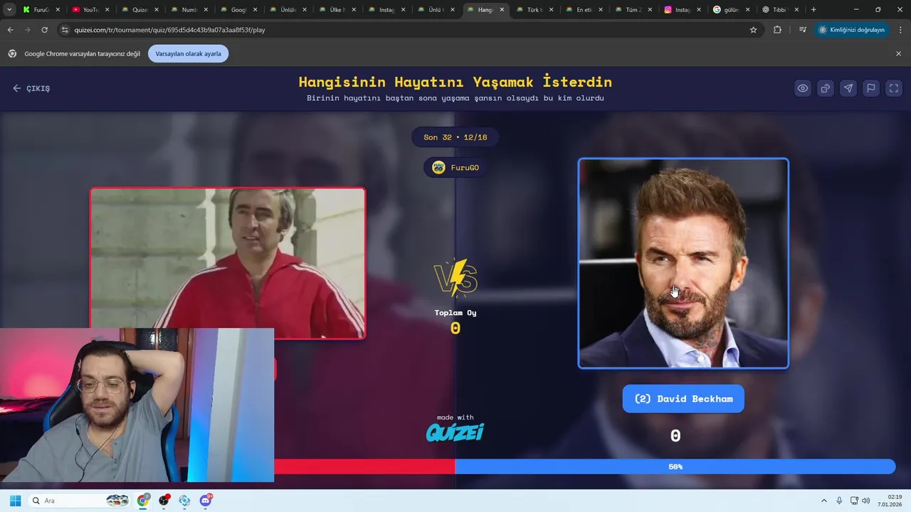911x512 pixels.
Task: Open a new tab with plus button
Action: pos(813,10)
